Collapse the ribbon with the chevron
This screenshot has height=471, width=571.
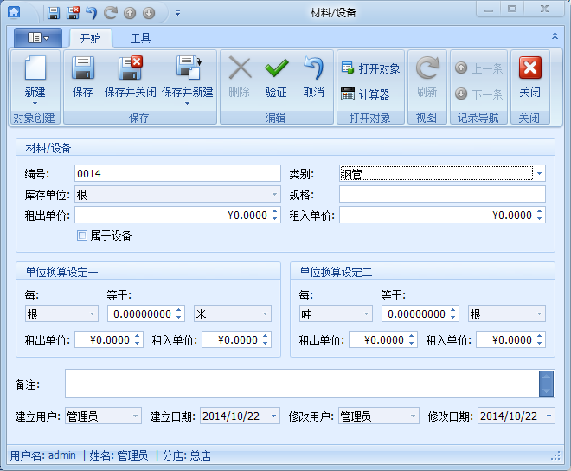pos(555,35)
